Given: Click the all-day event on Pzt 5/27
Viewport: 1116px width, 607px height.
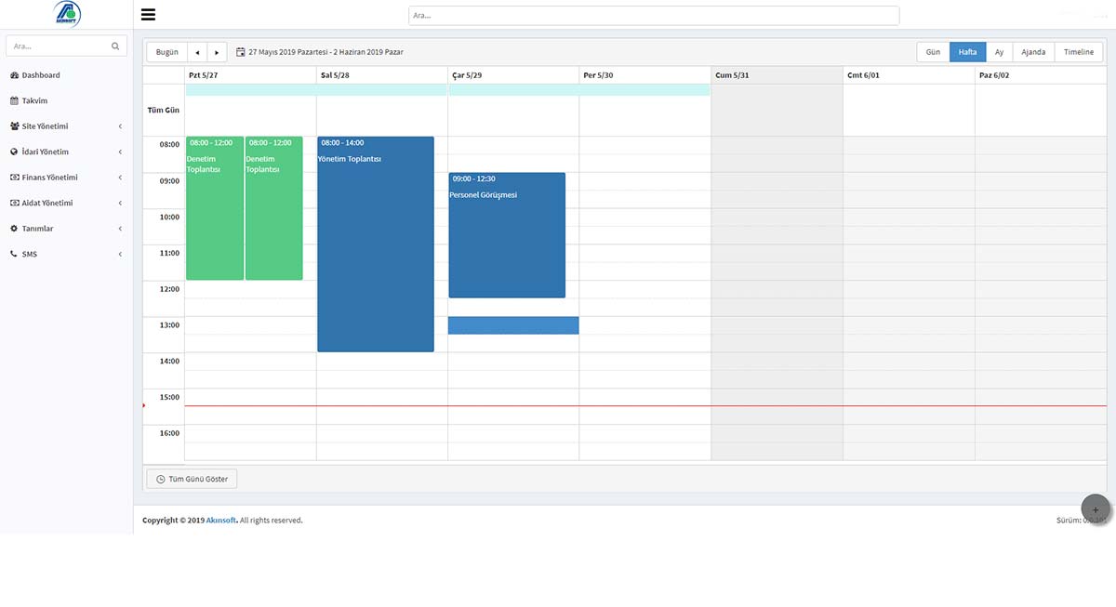Looking at the screenshot, I should tap(316, 90).
